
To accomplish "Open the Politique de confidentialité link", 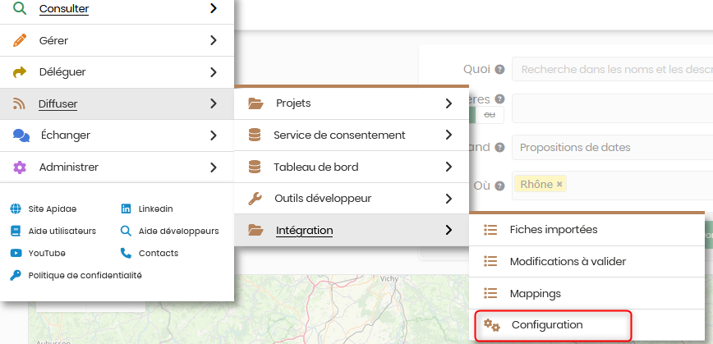I will [x=85, y=275].
